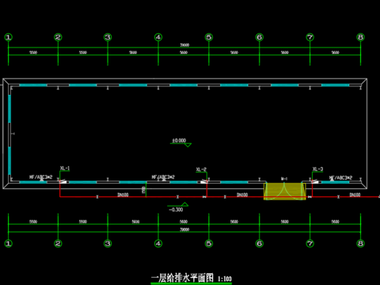The height and width of the screenshot is (285, 380).
Task: Select grid bubble 7 in the lower axis row
Action: 310,243
